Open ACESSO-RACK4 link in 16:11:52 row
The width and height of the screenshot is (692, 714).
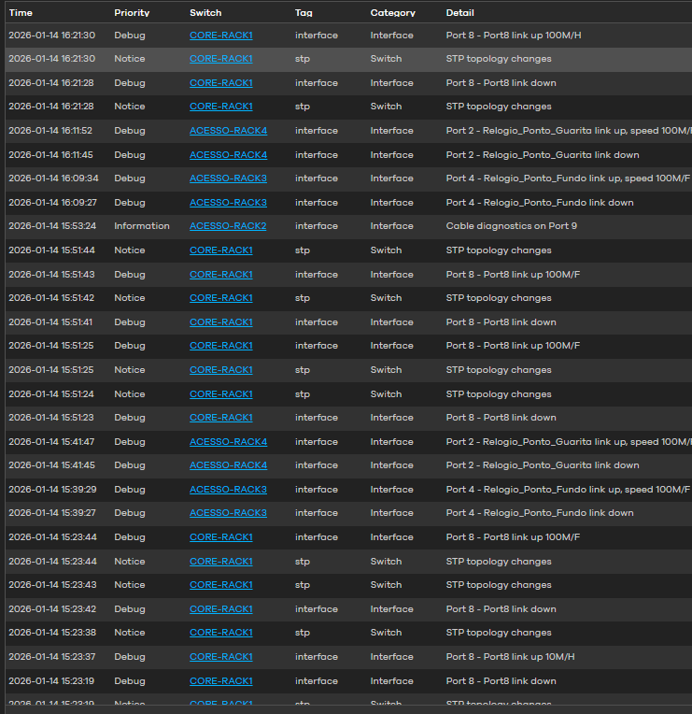click(228, 131)
